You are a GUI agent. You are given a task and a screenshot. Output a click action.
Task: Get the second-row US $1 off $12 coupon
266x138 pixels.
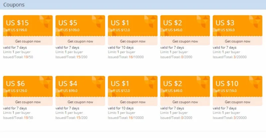[x=133, y=102]
